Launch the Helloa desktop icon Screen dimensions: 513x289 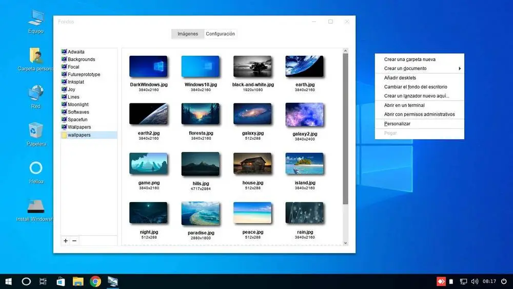pyautogui.click(x=36, y=172)
